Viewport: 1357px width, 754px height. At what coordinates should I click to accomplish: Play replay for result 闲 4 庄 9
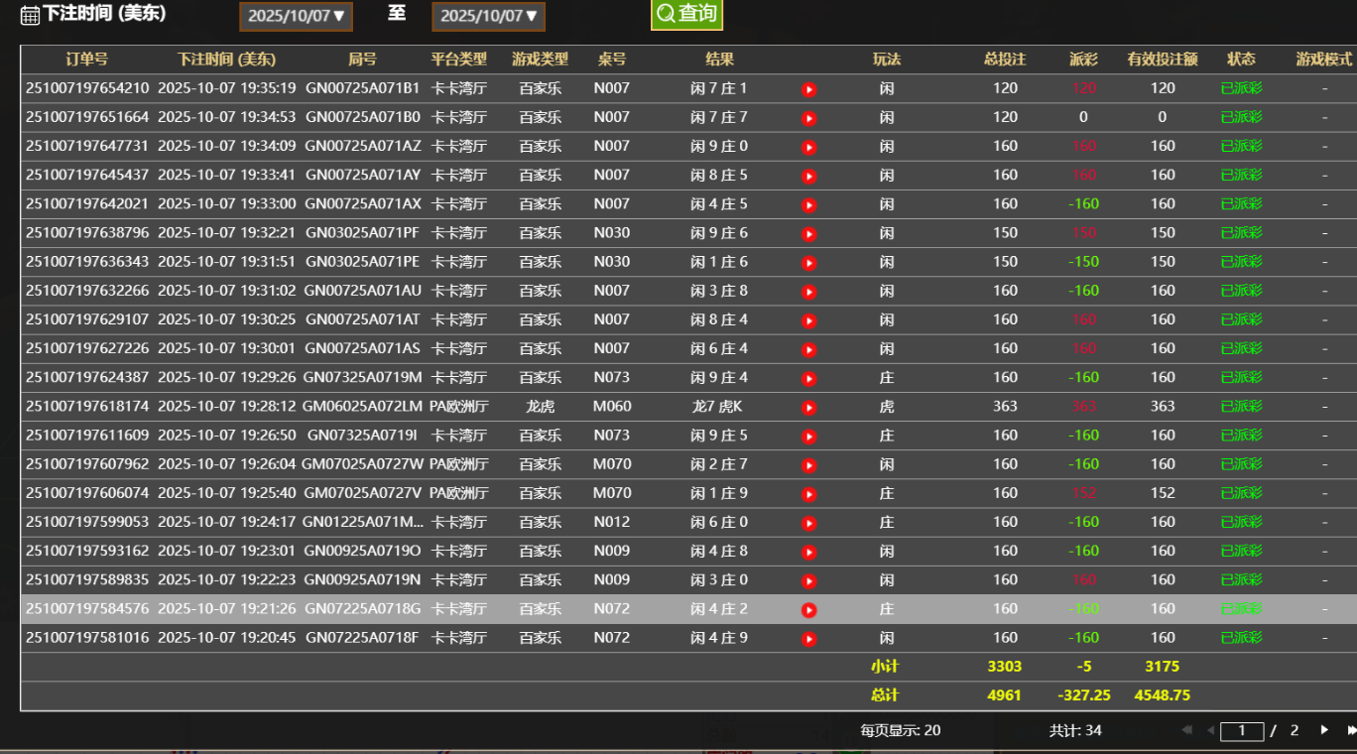click(x=808, y=639)
